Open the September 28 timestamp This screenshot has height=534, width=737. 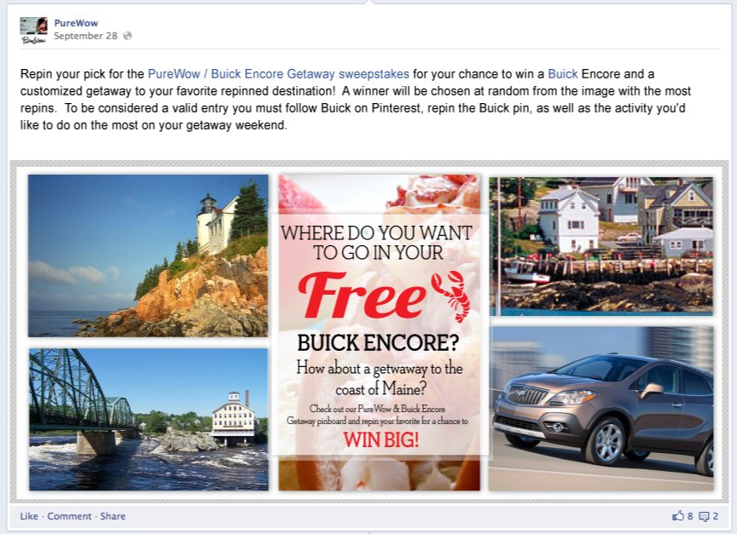[85, 36]
